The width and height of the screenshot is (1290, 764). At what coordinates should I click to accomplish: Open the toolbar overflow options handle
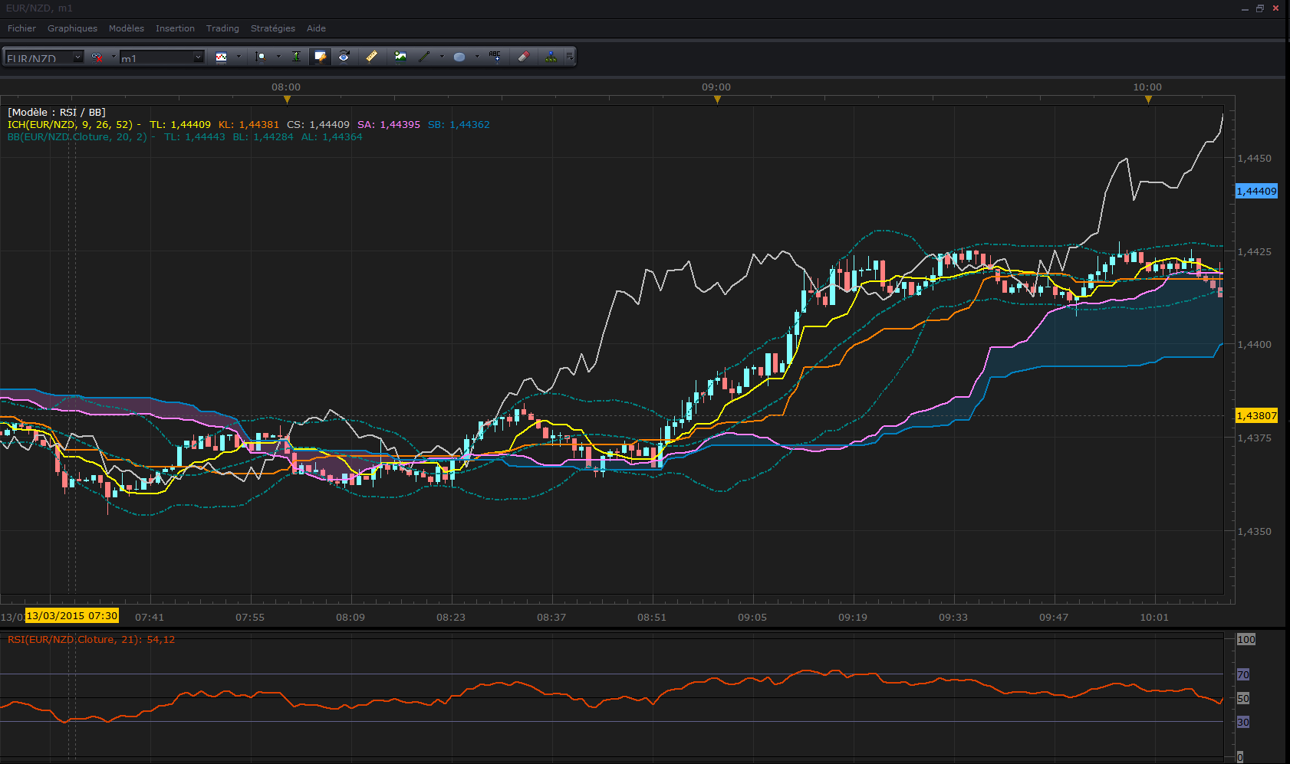point(570,57)
